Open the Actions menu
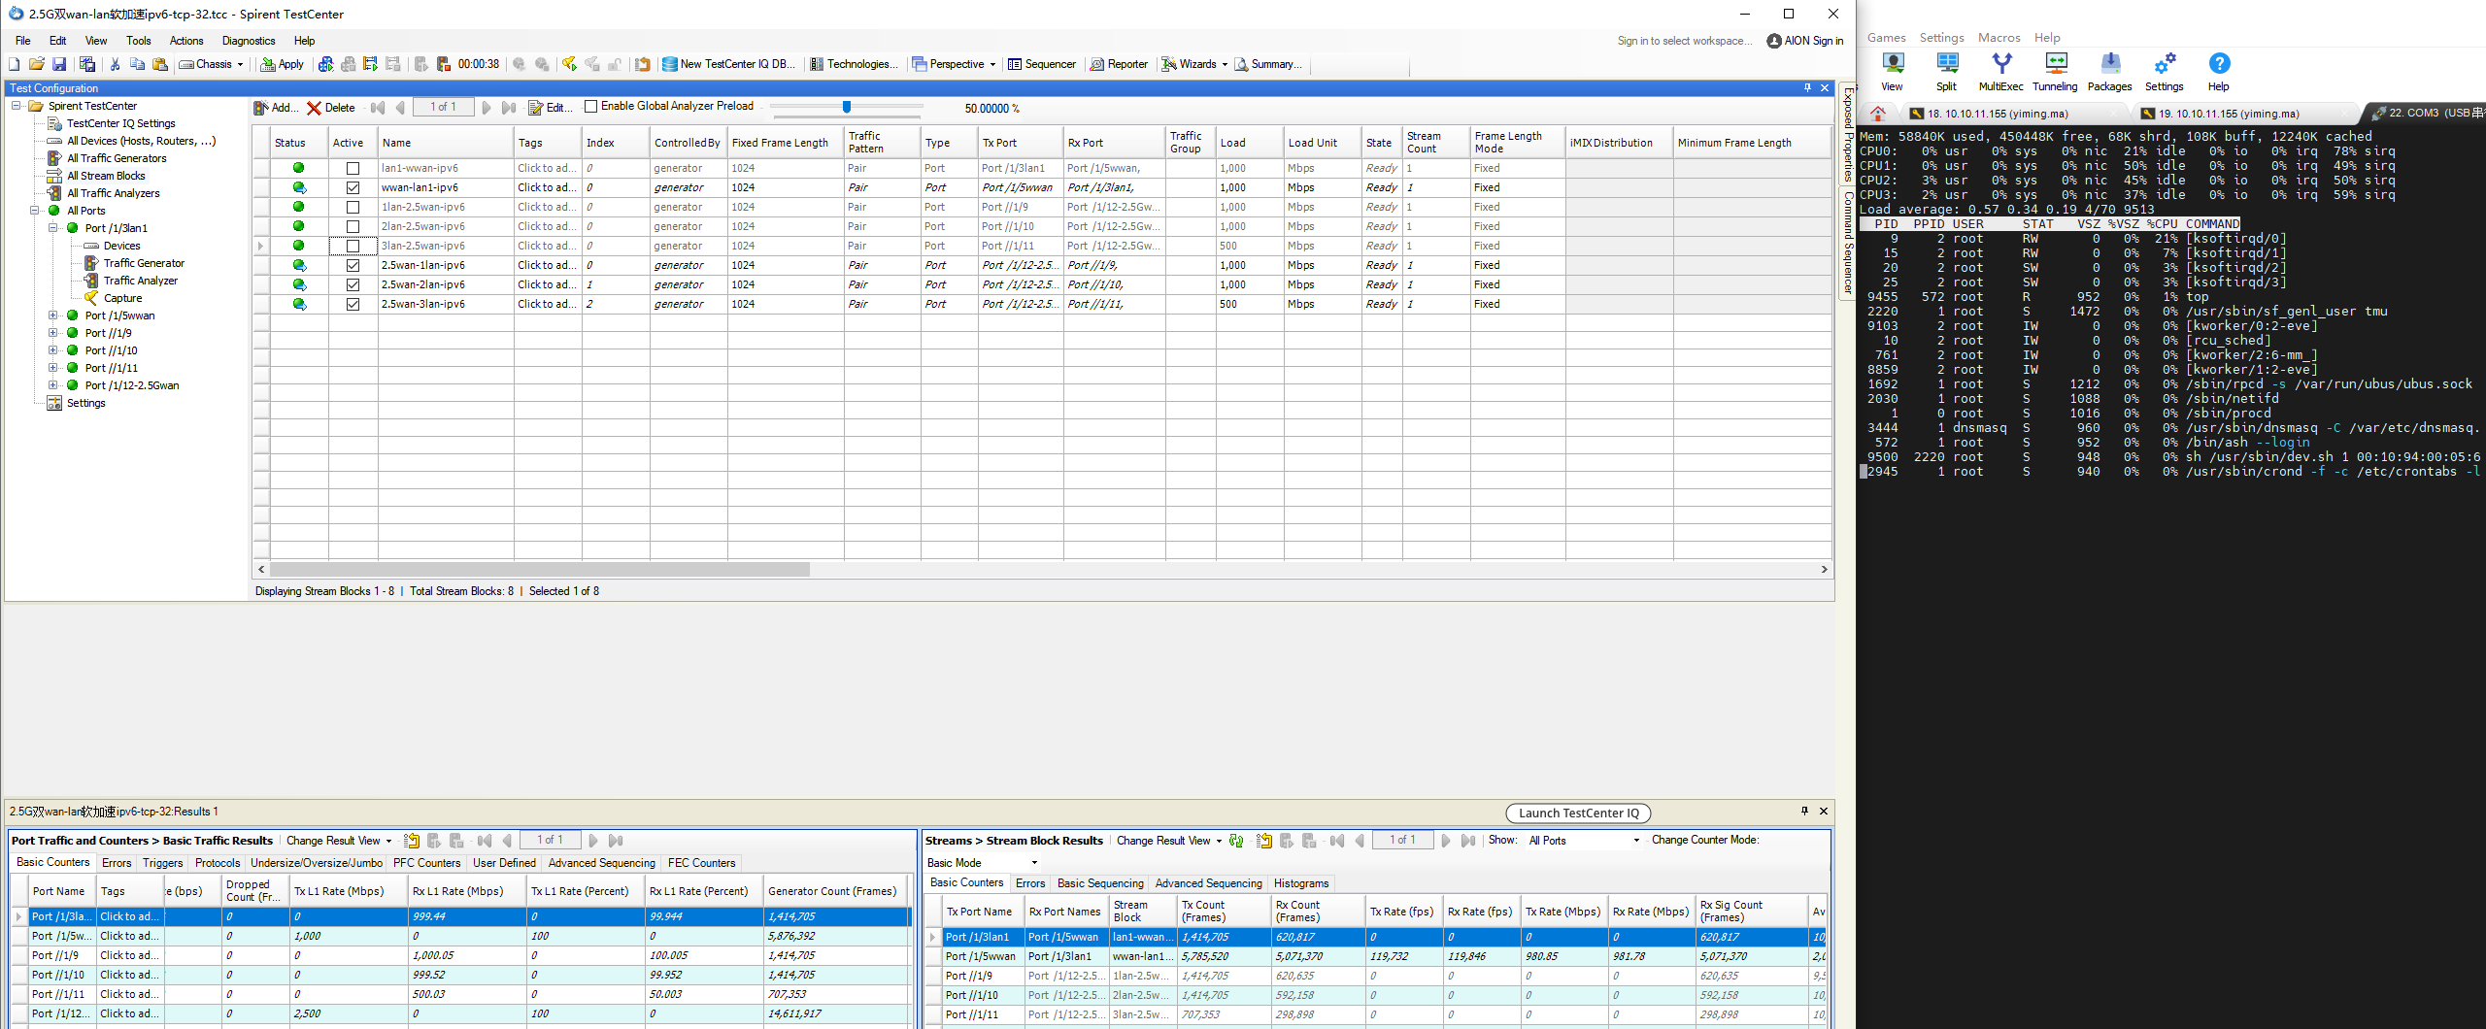The image size is (2486, 1029). [x=186, y=41]
